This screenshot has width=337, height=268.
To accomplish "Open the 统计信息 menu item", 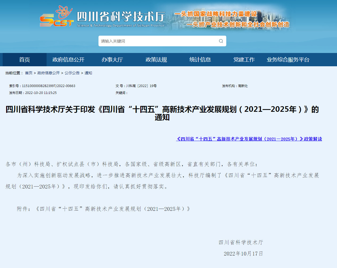I will tap(200, 60).
